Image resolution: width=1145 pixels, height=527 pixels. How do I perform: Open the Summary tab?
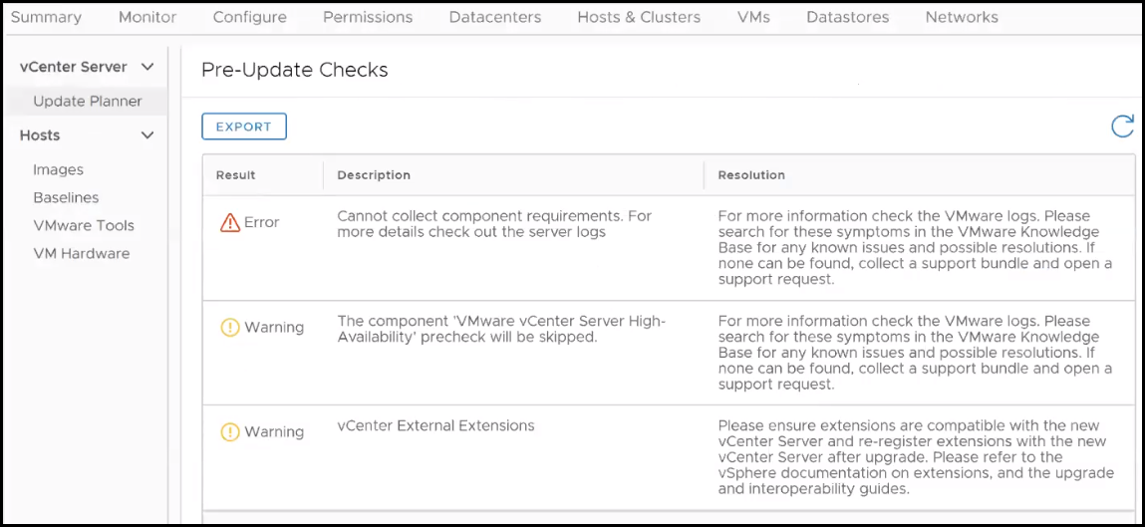[46, 17]
